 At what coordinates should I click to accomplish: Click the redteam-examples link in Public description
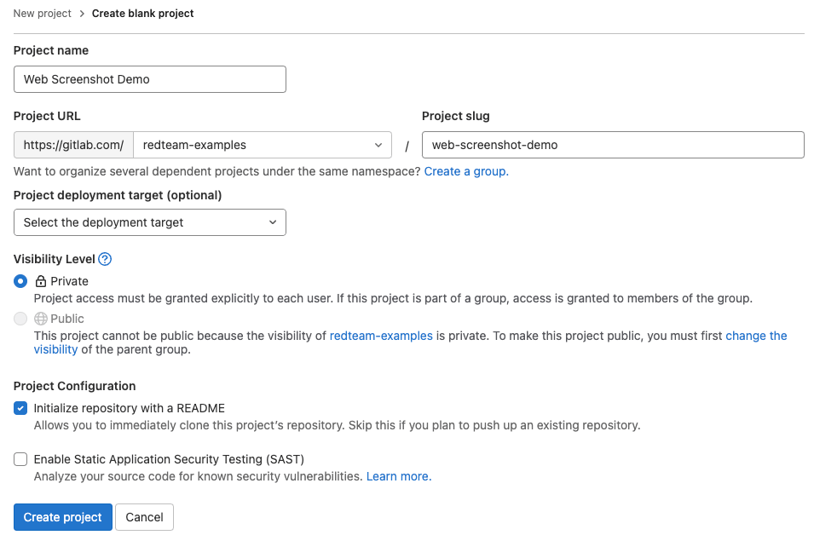(380, 336)
